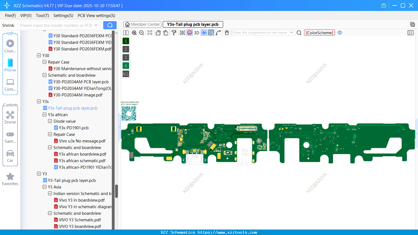Zoom in on the PCB view

tap(134, 33)
